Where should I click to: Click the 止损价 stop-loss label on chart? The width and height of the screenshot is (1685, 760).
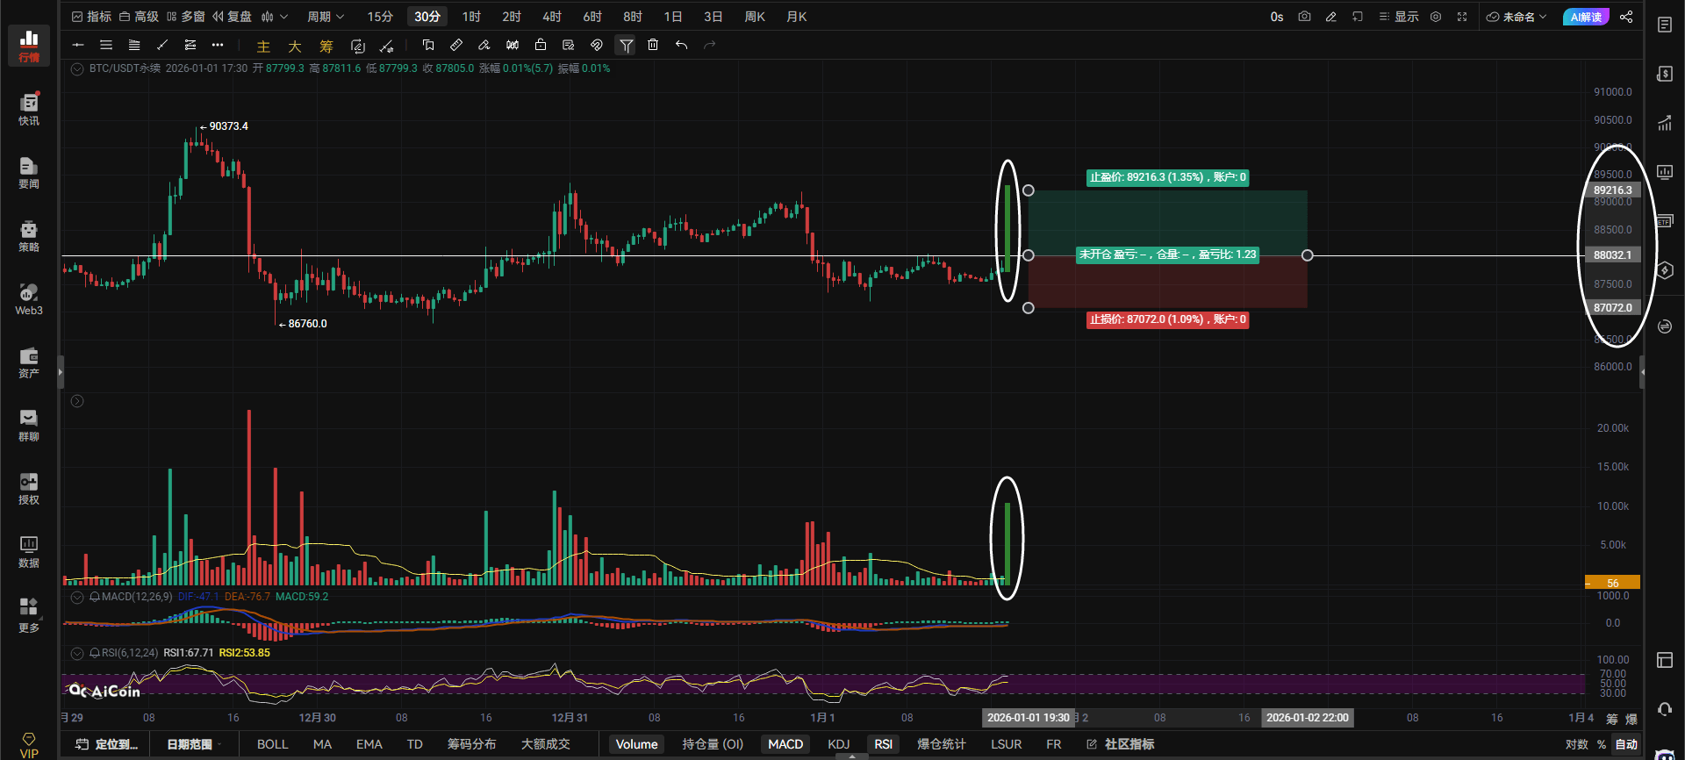pos(1167,319)
